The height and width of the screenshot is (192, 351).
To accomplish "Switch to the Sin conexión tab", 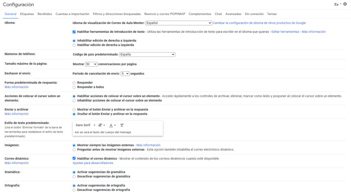I will point(254,14).
